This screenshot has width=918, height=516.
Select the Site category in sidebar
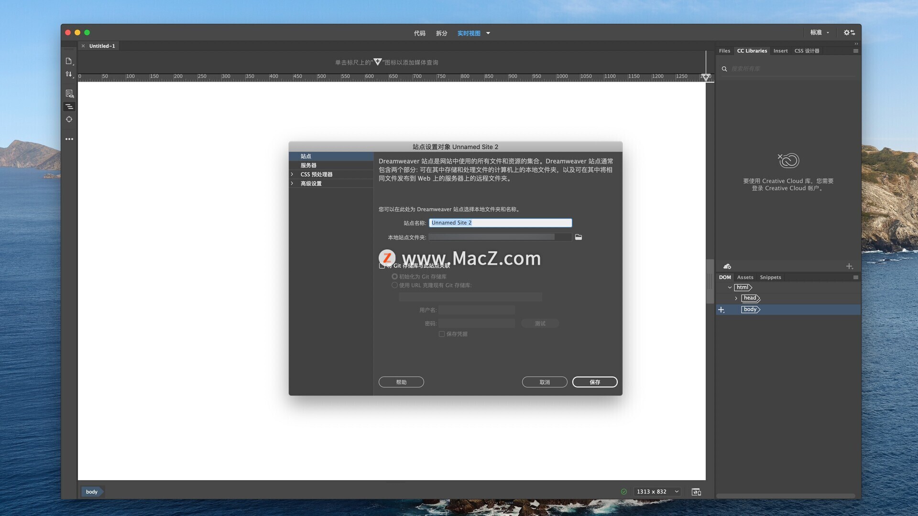tap(331, 156)
